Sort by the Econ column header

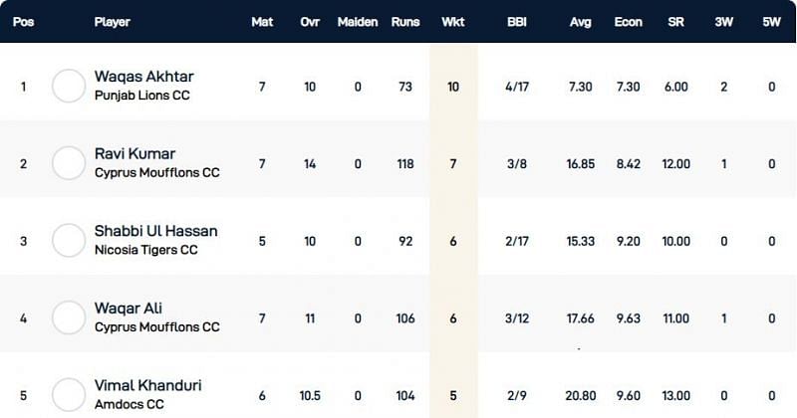point(628,22)
